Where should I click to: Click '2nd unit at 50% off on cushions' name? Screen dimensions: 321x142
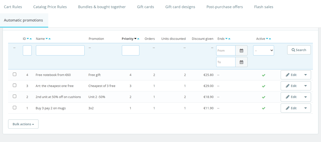tap(58, 97)
